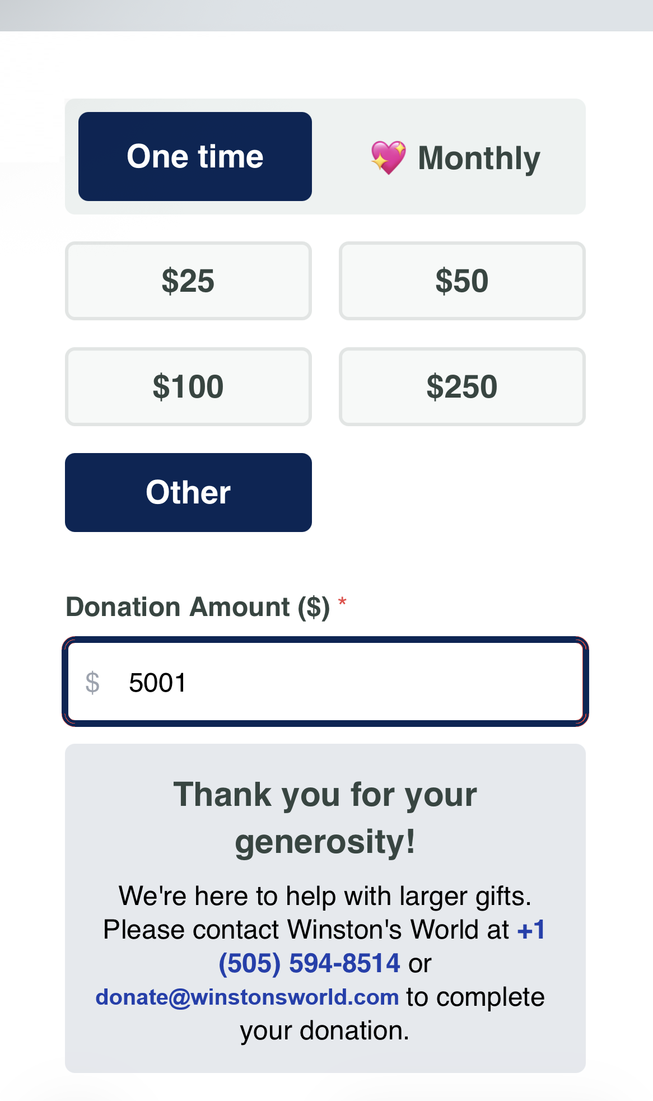This screenshot has width=653, height=1101.
Task: Open the donate@winstonsworld.com email link
Action: tap(247, 997)
